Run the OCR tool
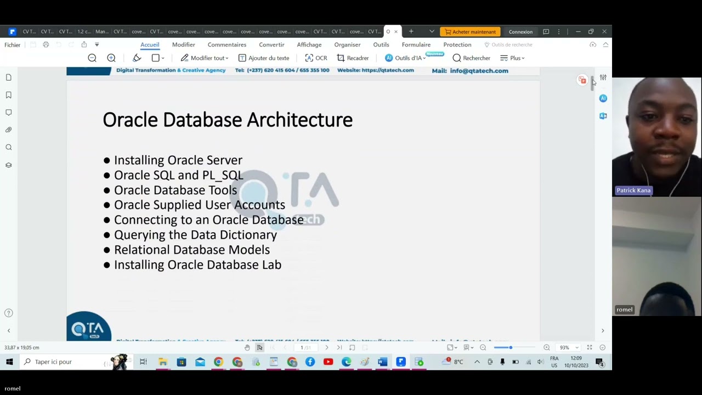Screen dimensions: 702x395 tap(316, 58)
